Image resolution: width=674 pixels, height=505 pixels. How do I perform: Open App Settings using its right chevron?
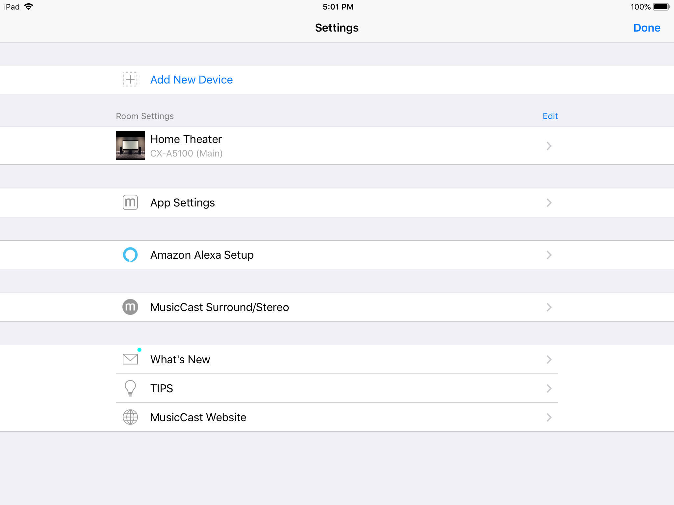549,203
